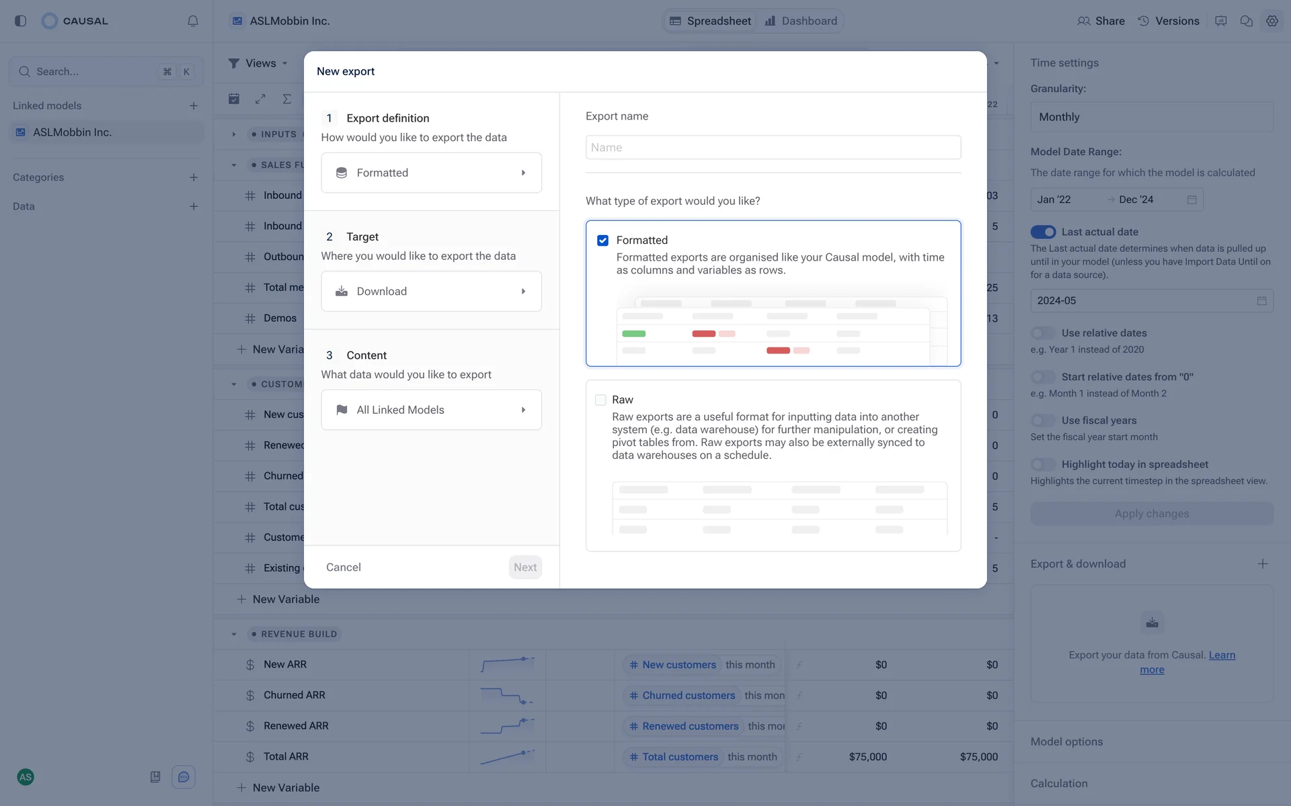Expand the All Linked Models content selector
This screenshot has height=806, width=1291.
pyautogui.click(x=431, y=410)
